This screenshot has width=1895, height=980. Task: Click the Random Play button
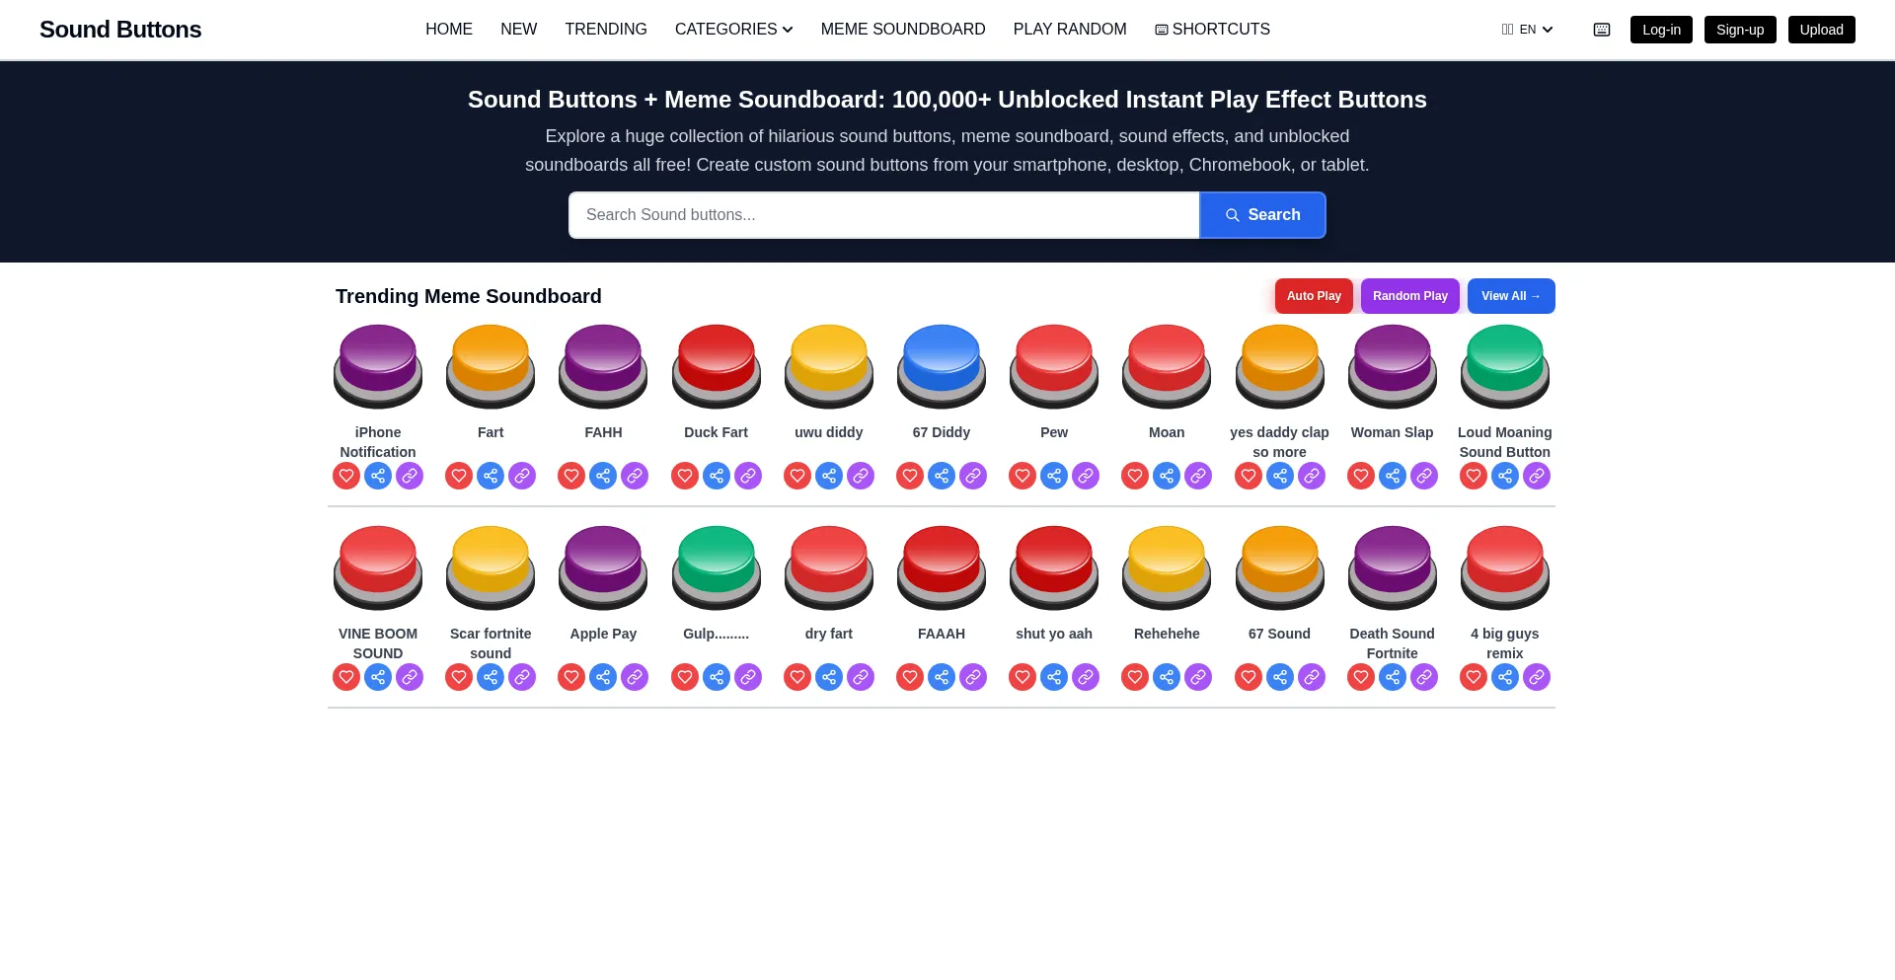[1409, 296]
